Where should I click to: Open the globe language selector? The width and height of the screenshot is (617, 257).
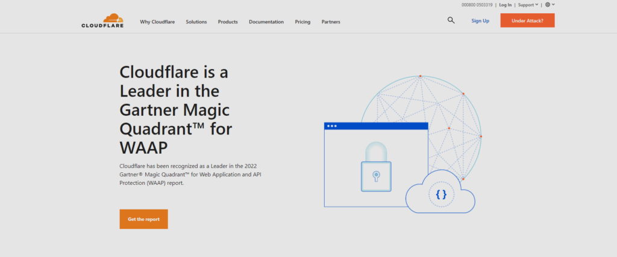(550, 5)
